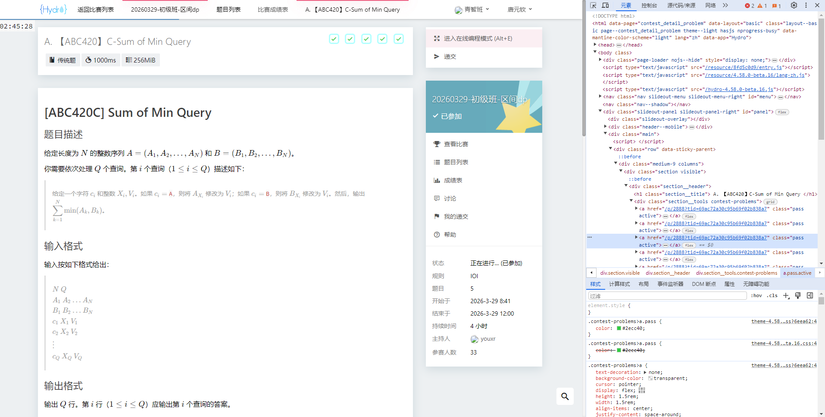
Task: Click the flexbox editor icon beside display
Action: pos(642,390)
